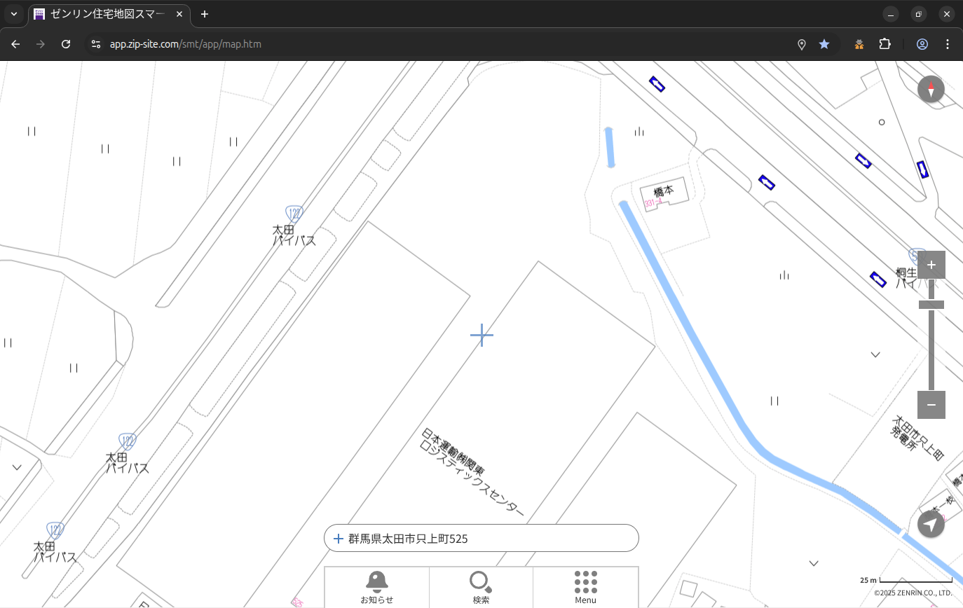Open the Menu grid button

[585, 586]
